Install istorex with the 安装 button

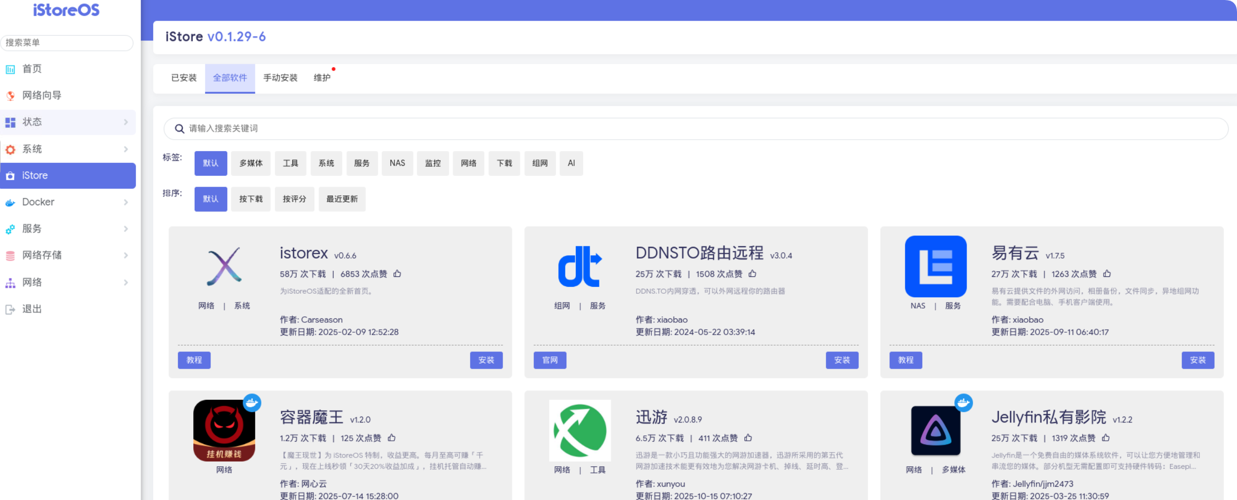[x=486, y=360]
